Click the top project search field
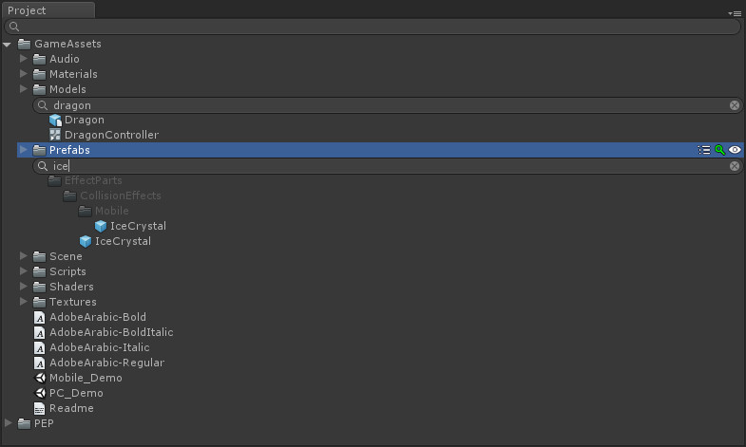Image resolution: width=746 pixels, height=447 pixels. (x=373, y=27)
